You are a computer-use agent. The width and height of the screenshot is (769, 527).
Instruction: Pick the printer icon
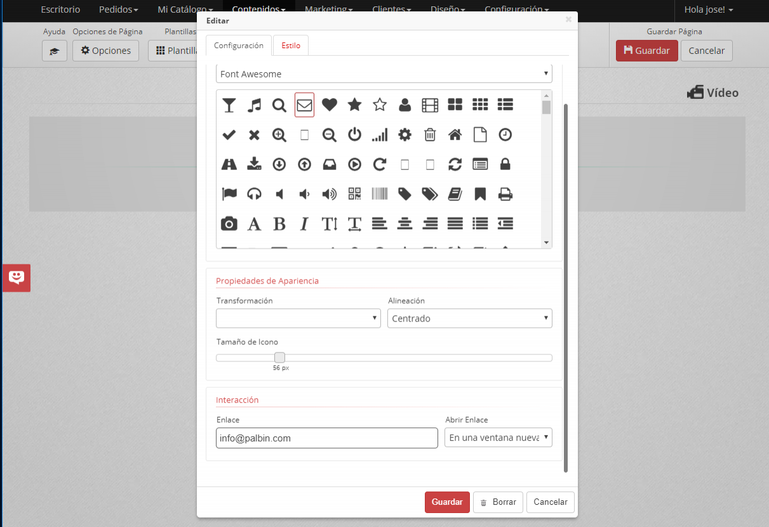pyautogui.click(x=505, y=194)
